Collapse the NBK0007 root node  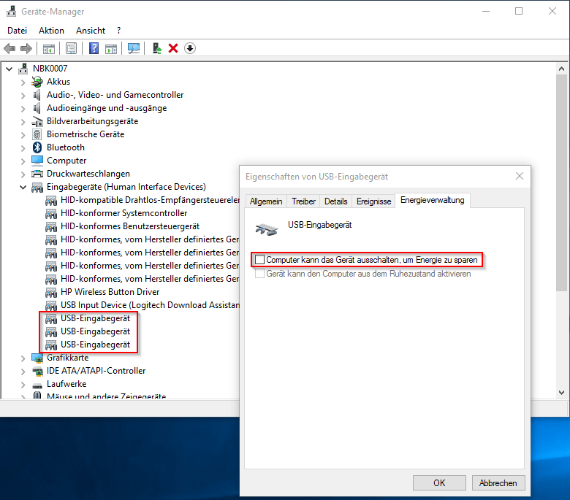point(9,69)
